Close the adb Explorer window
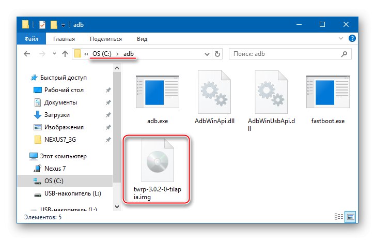Image resolution: width=375 pixels, height=240 pixels. pos(346,24)
